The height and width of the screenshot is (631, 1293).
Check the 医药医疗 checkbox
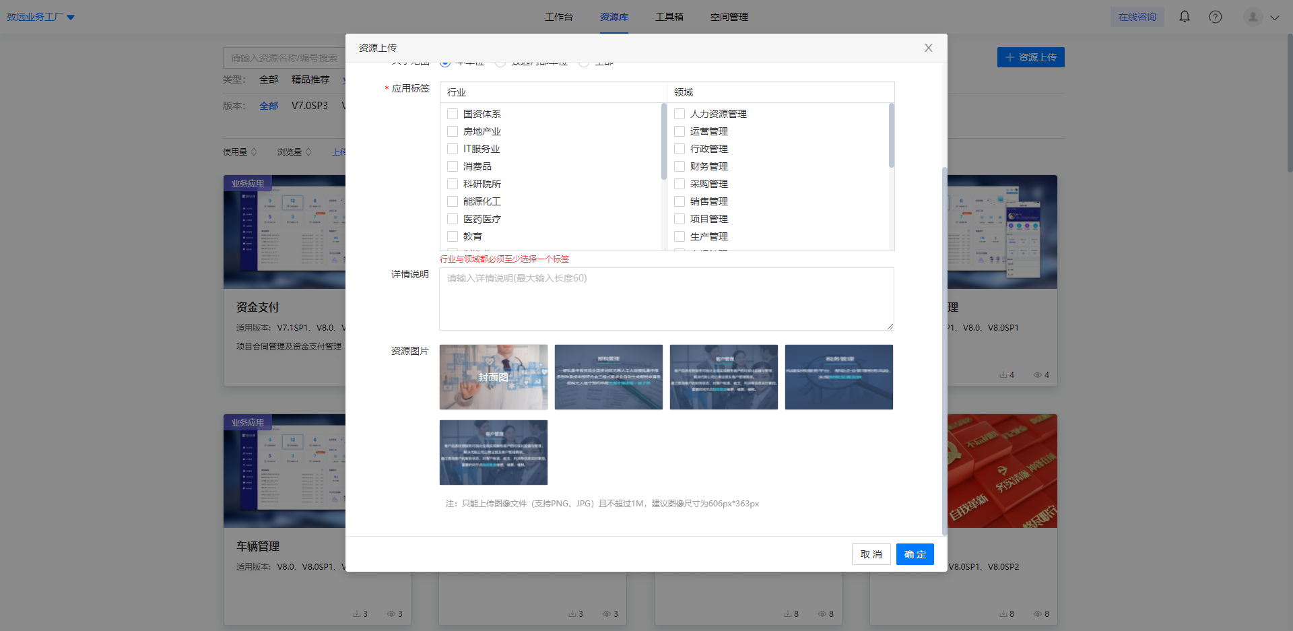tap(453, 219)
